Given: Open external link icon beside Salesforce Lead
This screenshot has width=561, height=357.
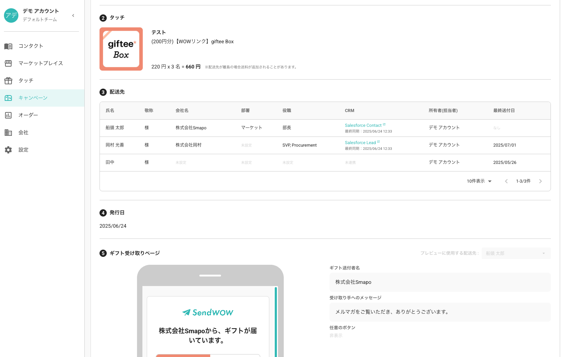Looking at the screenshot, I should point(378,142).
